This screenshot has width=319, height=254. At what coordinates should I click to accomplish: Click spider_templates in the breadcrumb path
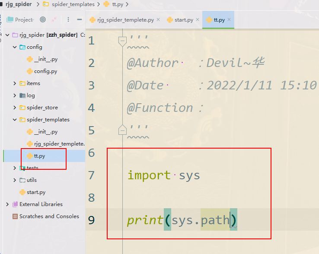click(x=73, y=4)
